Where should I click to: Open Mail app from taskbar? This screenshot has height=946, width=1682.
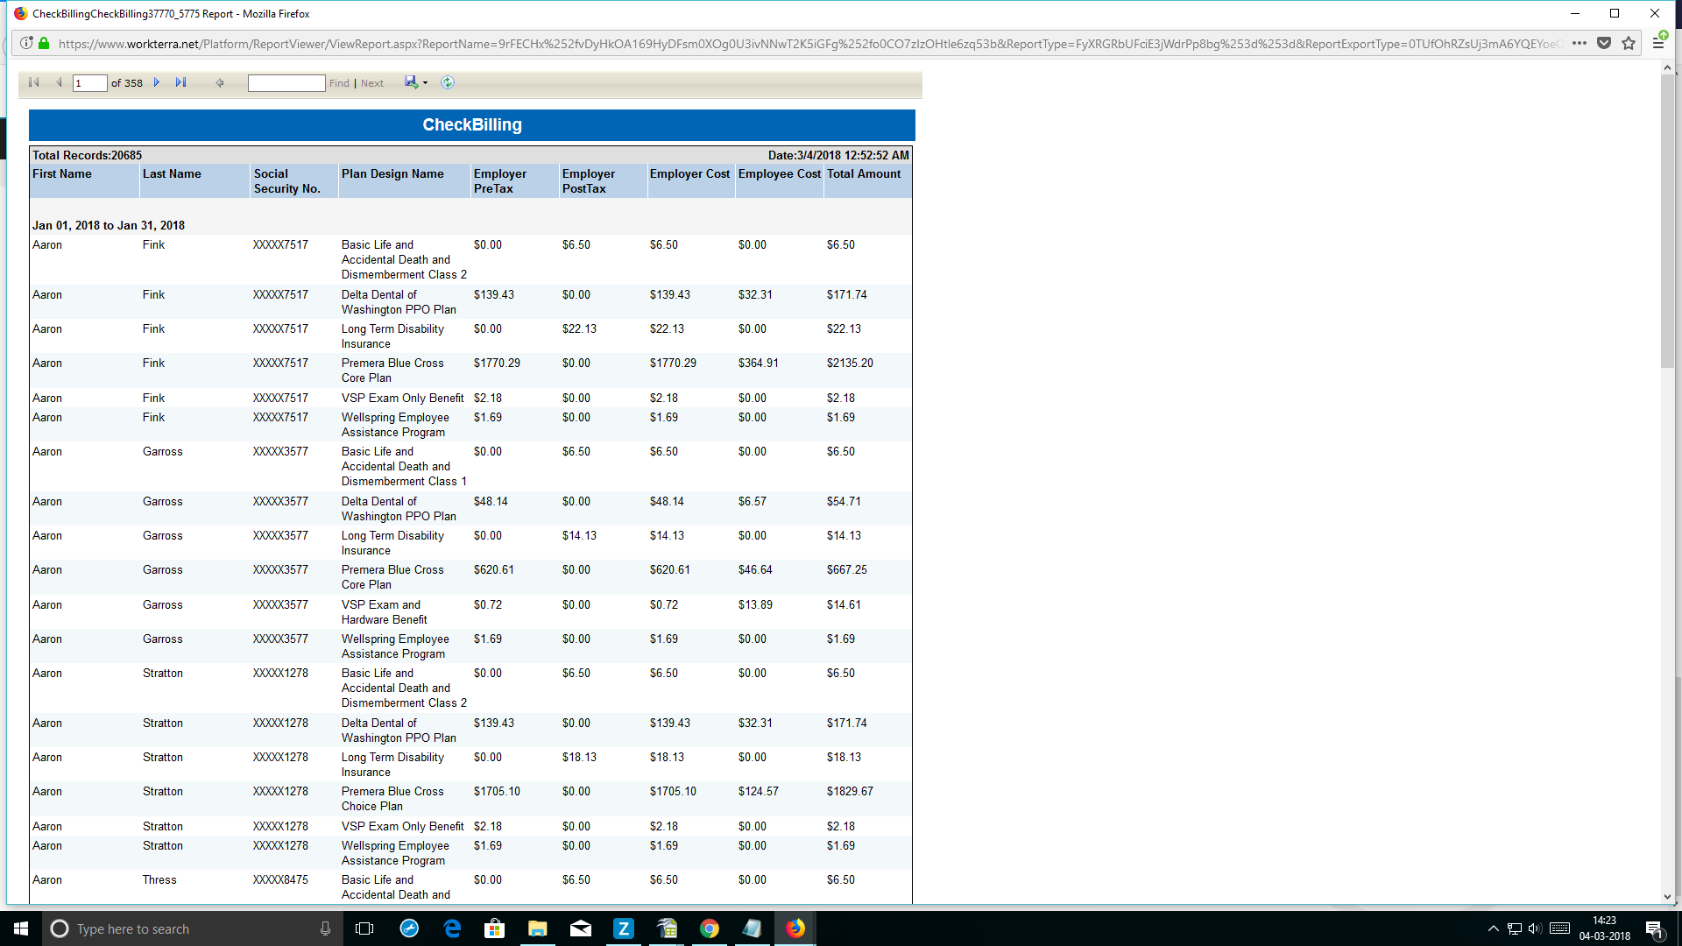point(581,928)
